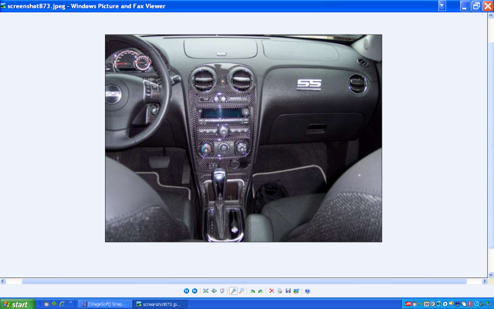Click the green flower Quick Launch icon
Screen dimensions: 494x309
point(54,304)
